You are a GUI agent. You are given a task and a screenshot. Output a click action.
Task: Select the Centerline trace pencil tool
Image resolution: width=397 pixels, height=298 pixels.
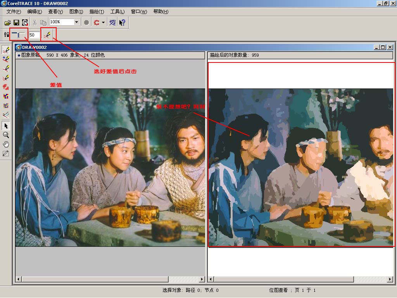click(x=6, y=68)
